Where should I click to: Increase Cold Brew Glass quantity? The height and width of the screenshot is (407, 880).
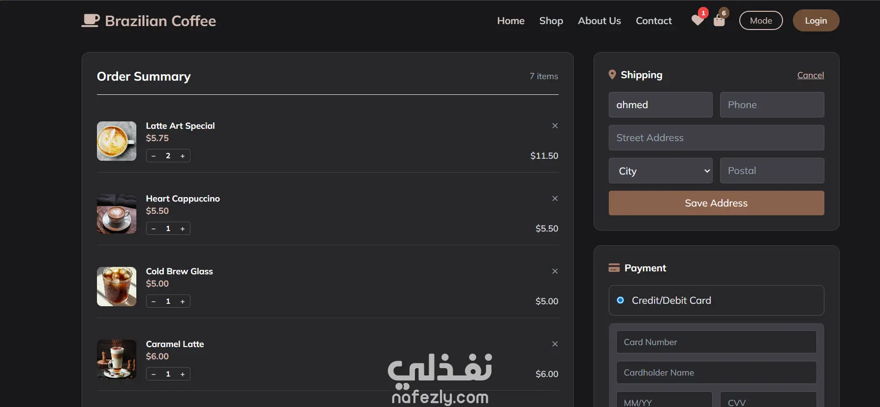[183, 301]
